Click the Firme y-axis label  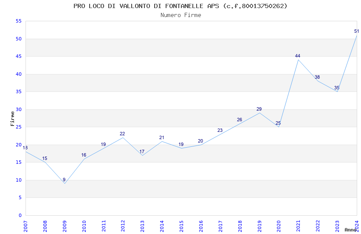pyautogui.click(x=12, y=119)
